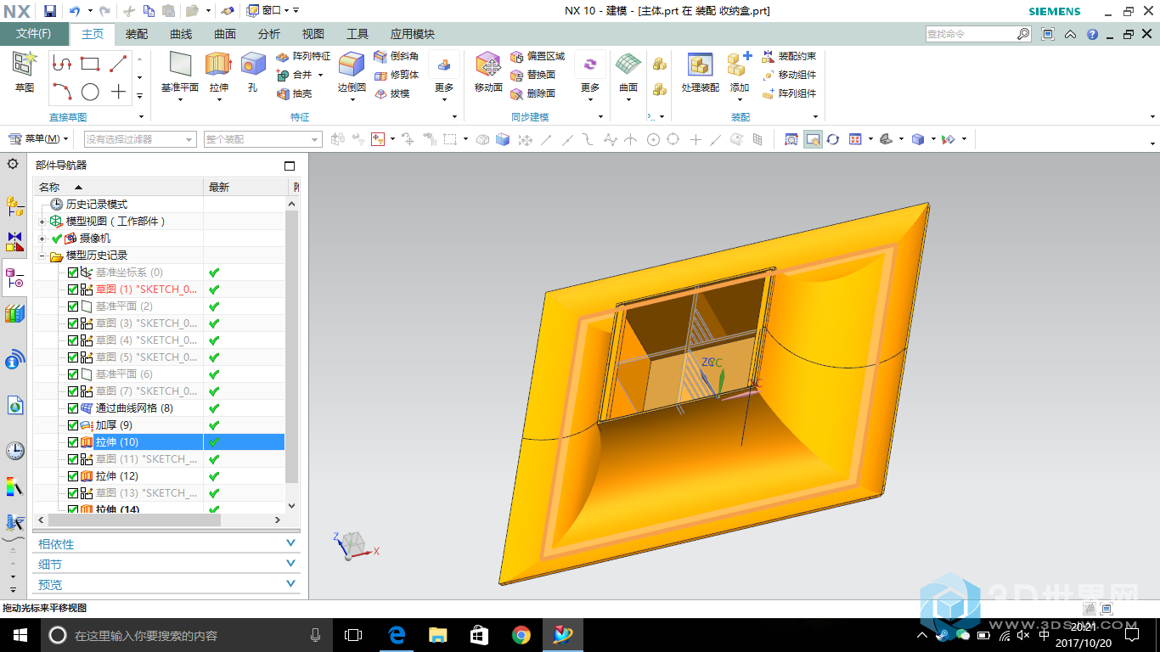
Task: Open the 整个装配 scope dropdown
Action: click(x=262, y=139)
